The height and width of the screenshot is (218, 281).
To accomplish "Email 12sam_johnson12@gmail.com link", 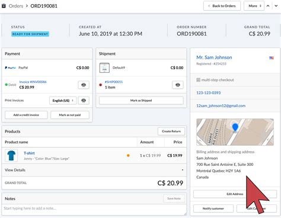I will (x=221, y=106).
